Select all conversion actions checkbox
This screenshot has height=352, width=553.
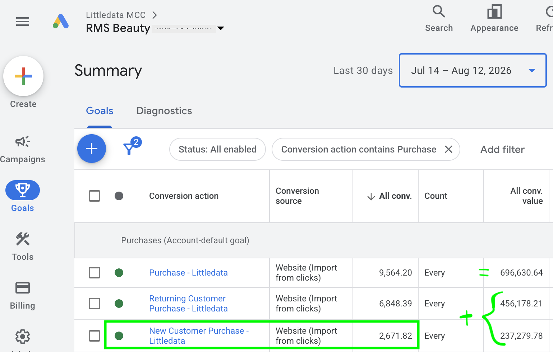[95, 196]
